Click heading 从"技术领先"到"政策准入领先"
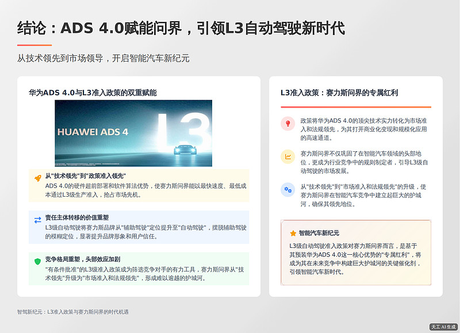 (85, 176)
